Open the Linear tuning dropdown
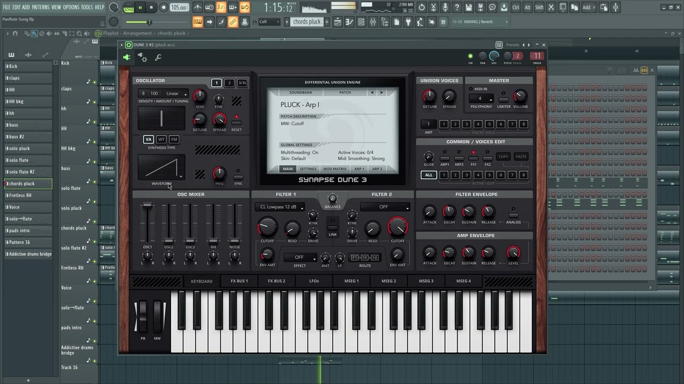 177,93
